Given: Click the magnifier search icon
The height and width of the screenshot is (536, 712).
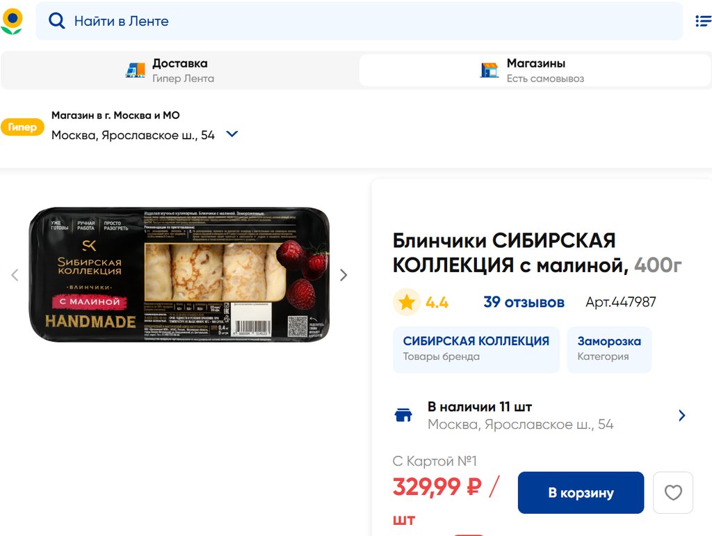Looking at the screenshot, I should (57, 21).
